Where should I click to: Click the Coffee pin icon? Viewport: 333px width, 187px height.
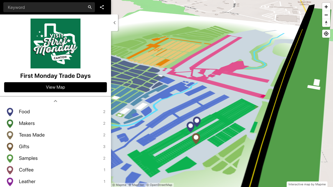[x=10, y=170]
